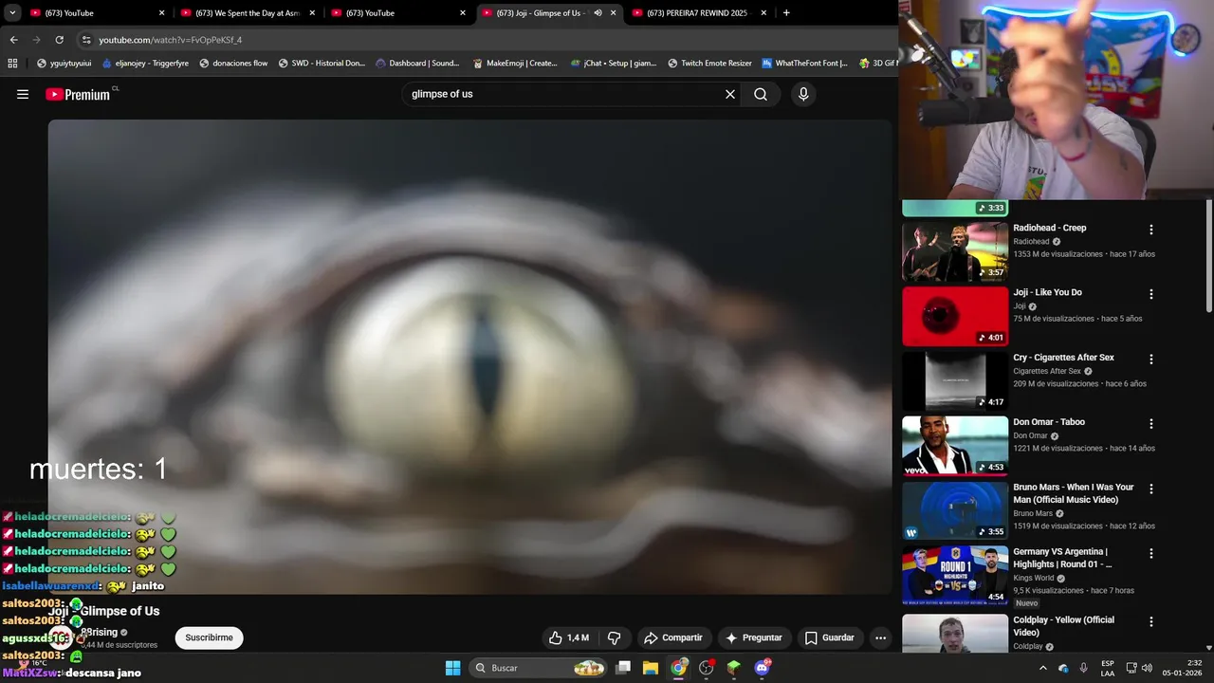Image resolution: width=1214 pixels, height=683 pixels.
Task: Open the Chrome apps grid in bookmarks bar
Action: point(12,64)
